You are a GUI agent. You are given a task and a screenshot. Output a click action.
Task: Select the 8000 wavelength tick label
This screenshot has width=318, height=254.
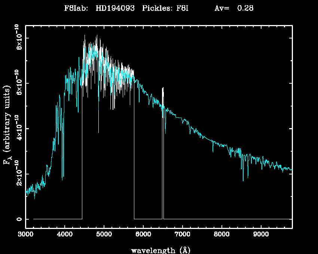point(222,235)
